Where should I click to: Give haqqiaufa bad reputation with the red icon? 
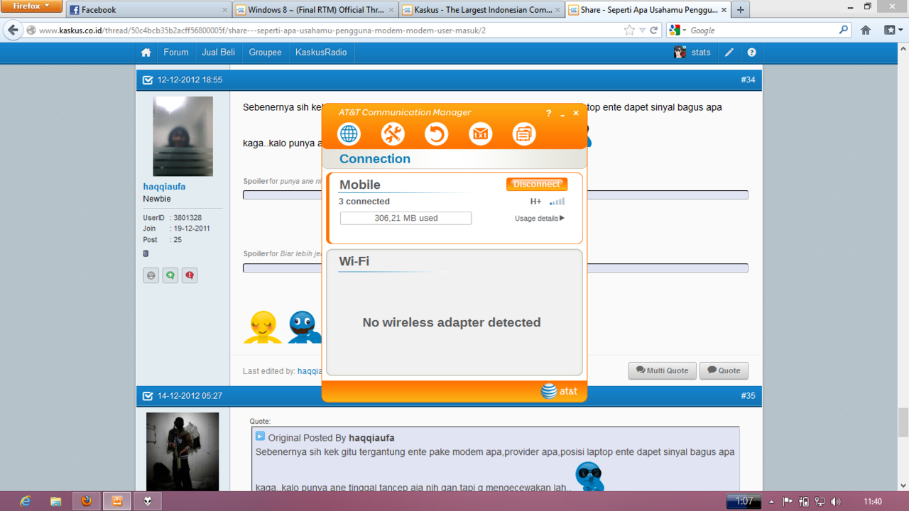click(190, 275)
